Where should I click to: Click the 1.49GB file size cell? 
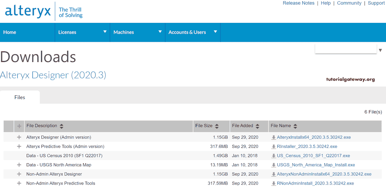click(221, 156)
